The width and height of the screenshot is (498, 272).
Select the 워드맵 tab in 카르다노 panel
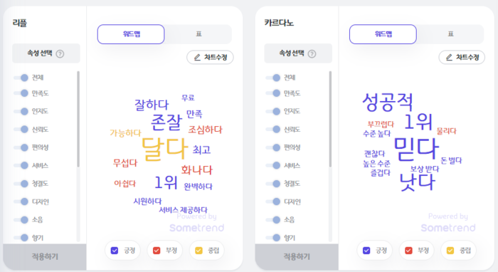coord(383,34)
